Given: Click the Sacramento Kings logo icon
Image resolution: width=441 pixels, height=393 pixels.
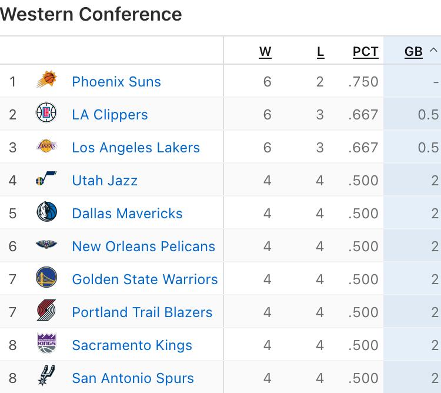Looking at the screenshot, I should [46, 344].
